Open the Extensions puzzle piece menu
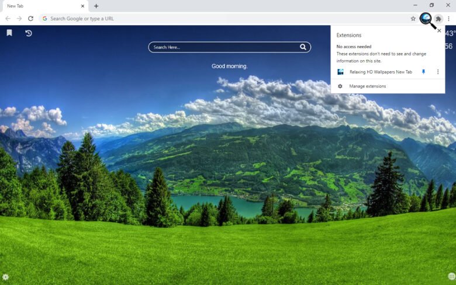The image size is (456, 285). coord(438,19)
